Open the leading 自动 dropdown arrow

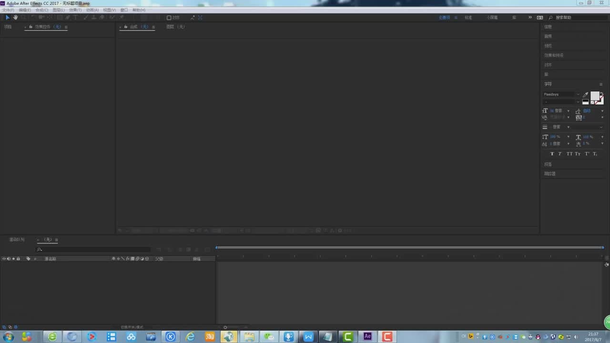[x=602, y=111]
